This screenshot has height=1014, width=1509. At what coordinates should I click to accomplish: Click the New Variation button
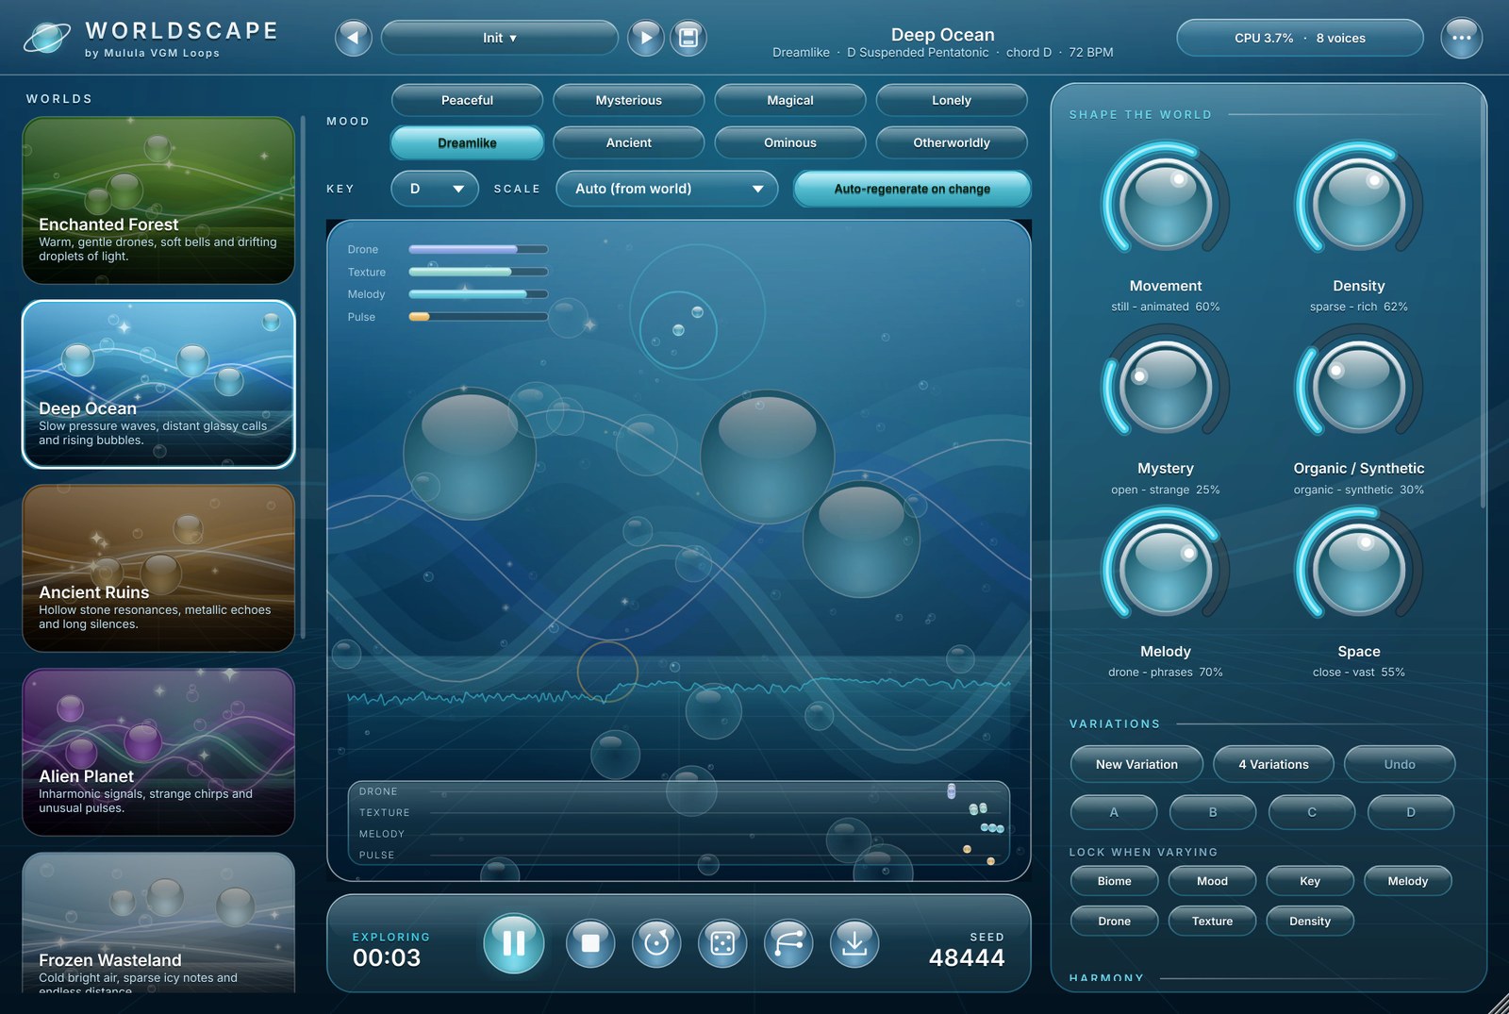[1136, 764]
